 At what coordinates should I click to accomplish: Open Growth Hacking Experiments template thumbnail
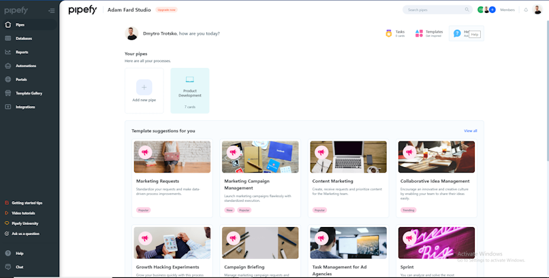(x=172, y=243)
